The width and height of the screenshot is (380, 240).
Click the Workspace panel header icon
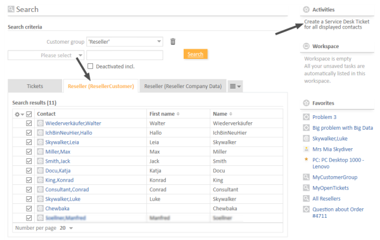pyautogui.click(x=307, y=46)
